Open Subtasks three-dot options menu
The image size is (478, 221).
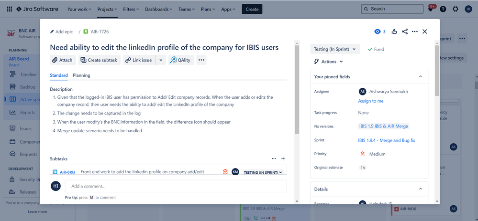pos(274,158)
